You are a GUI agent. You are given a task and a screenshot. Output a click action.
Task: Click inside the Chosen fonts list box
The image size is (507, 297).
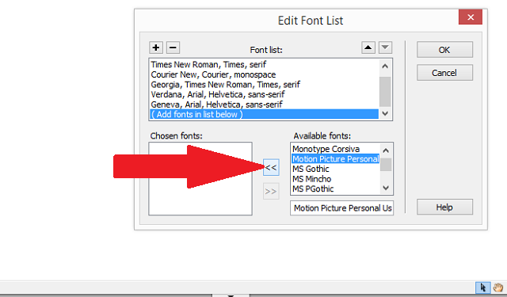(x=200, y=179)
